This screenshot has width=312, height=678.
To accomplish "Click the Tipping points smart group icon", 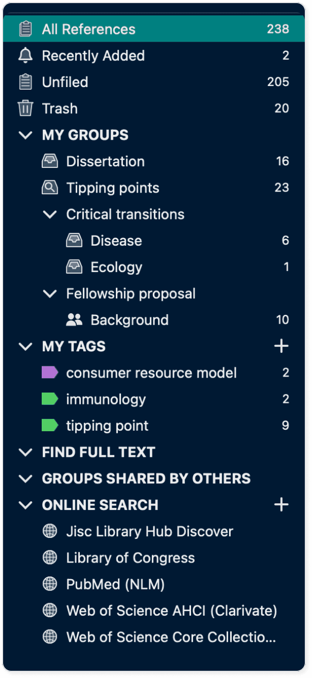I will pos(49,188).
